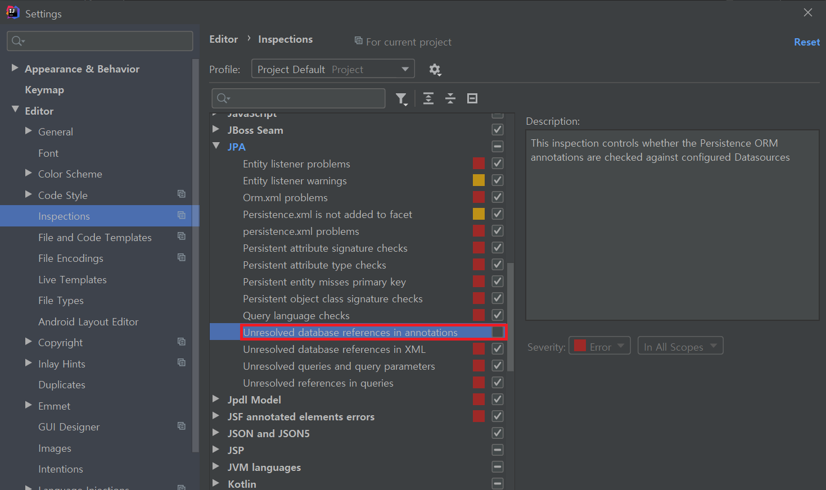Click the For current project icon
Screen dimensions: 826x490
[x=358, y=42]
